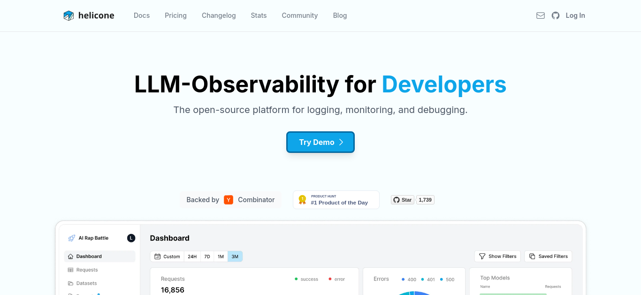
Task: Click the blue 400 errors legend dot
Action: click(x=403, y=280)
